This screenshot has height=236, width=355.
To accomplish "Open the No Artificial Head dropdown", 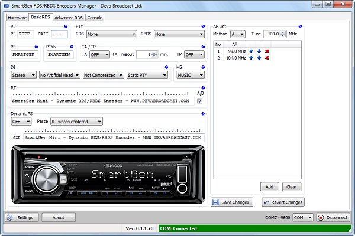I will [x=60, y=75].
